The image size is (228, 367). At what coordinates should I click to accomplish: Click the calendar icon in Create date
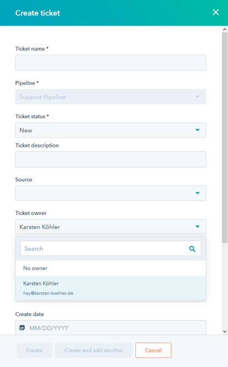[x=22, y=328]
